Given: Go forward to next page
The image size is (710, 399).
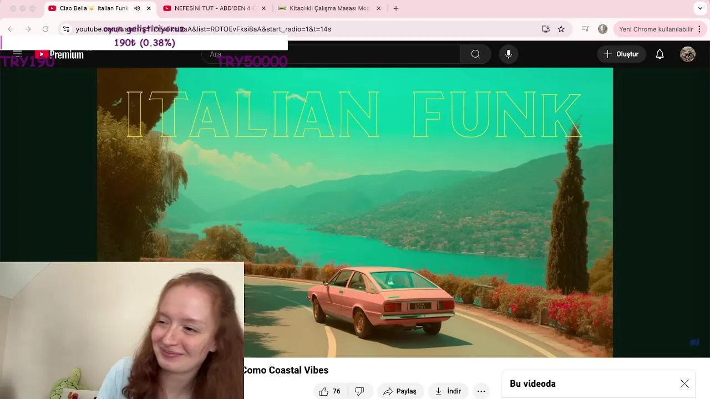Looking at the screenshot, I should [x=28, y=29].
